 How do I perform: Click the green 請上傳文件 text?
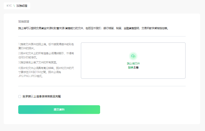tap(133, 63)
